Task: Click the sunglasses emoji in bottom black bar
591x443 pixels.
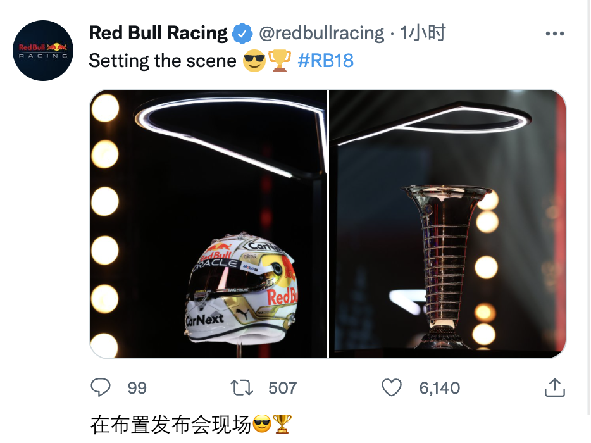Action: pyautogui.click(x=262, y=424)
